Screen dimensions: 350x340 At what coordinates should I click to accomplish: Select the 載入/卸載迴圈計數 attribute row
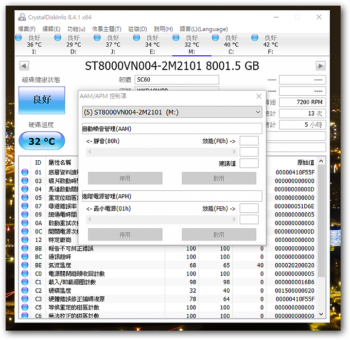(168, 282)
